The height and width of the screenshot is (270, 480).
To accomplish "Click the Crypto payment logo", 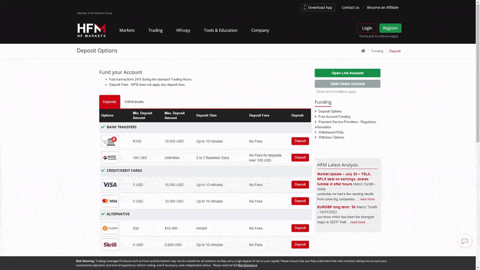I will 110,228.
